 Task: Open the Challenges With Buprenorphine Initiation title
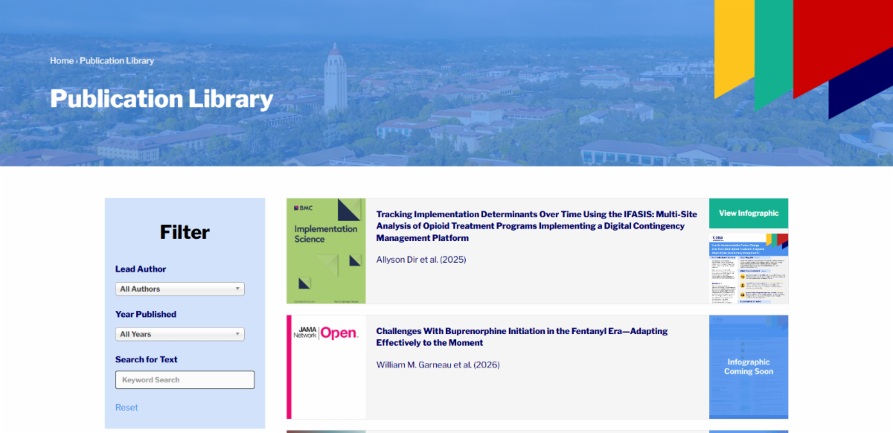pos(522,337)
